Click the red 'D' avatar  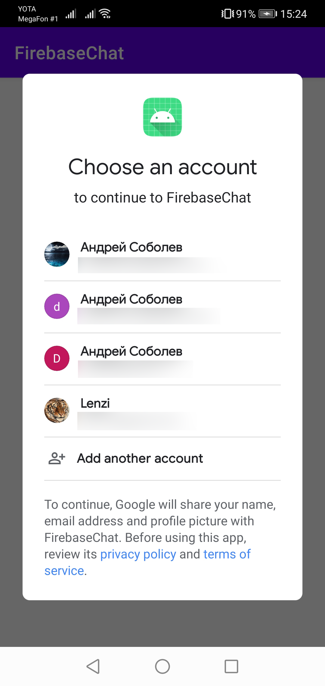[x=57, y=358]
